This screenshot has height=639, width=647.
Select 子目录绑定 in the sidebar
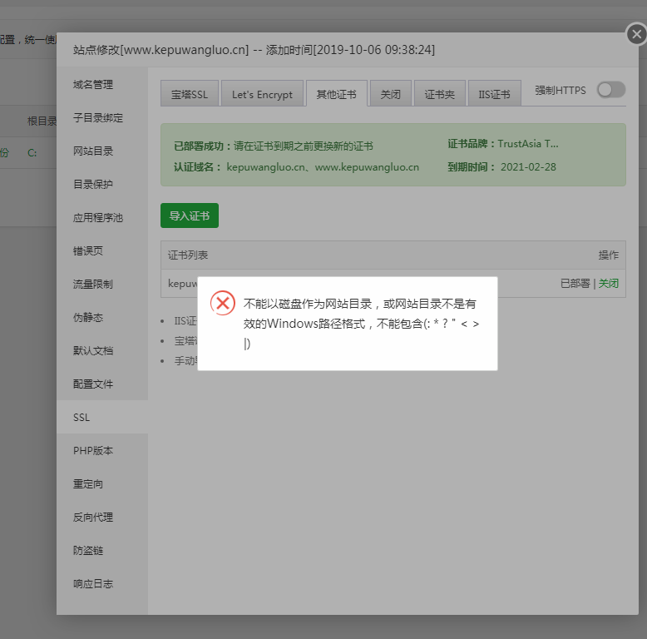point(98,117)
